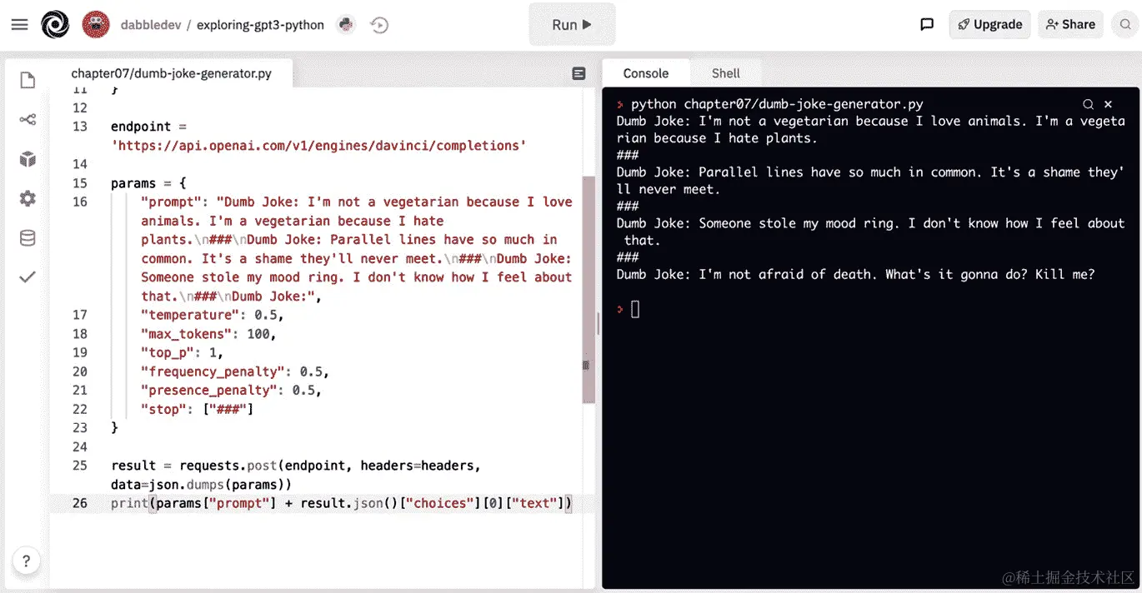
Task: Click the dabbledev profile avatar
Action: pos(96,24)
